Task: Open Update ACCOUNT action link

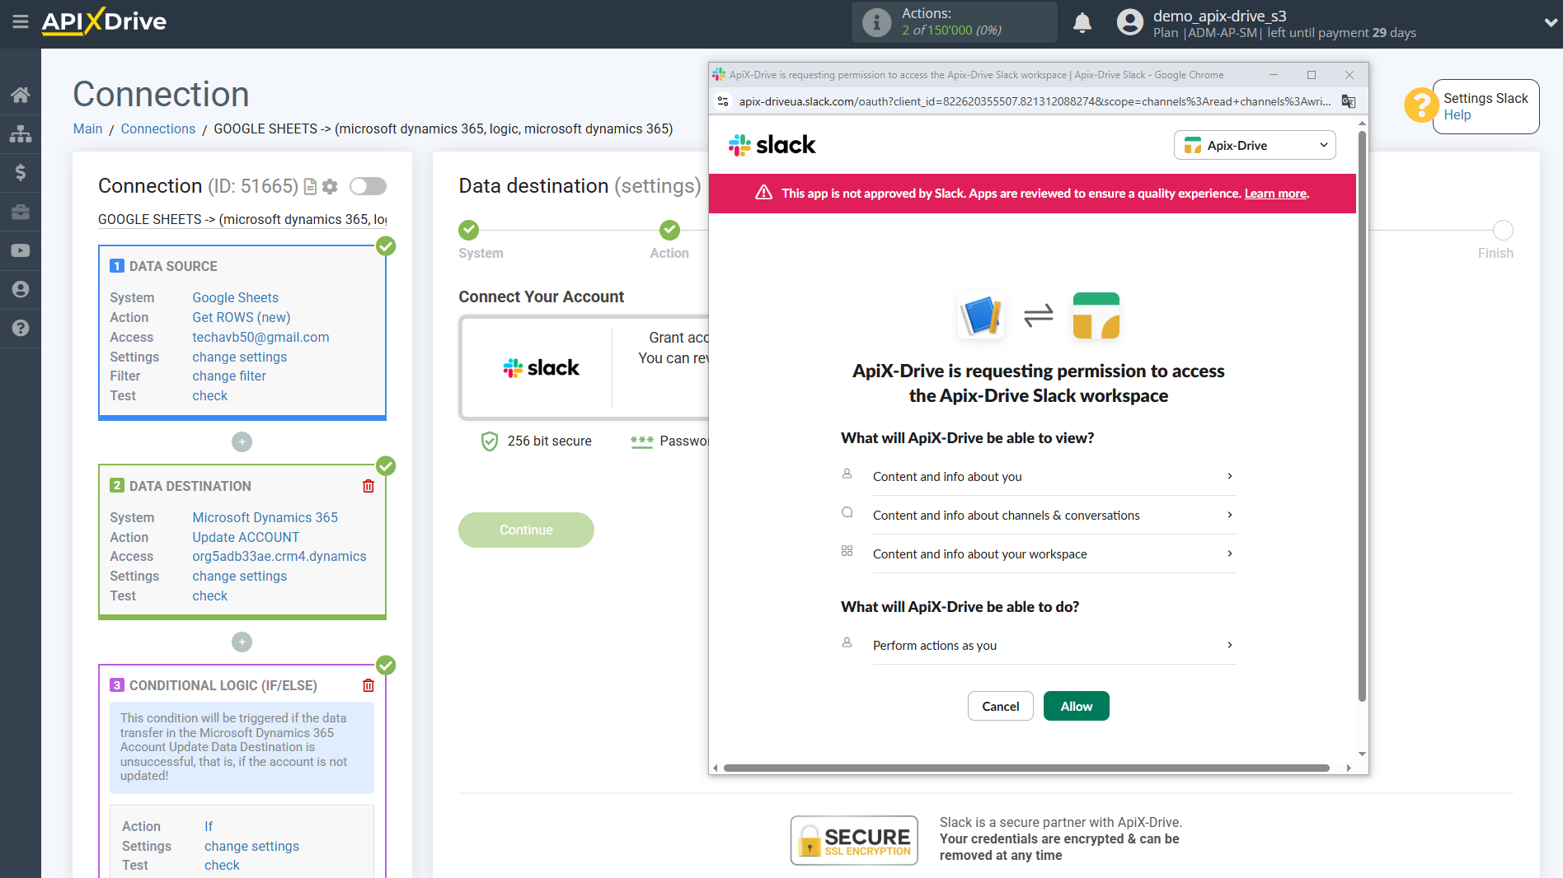Action: coord(246,537)
